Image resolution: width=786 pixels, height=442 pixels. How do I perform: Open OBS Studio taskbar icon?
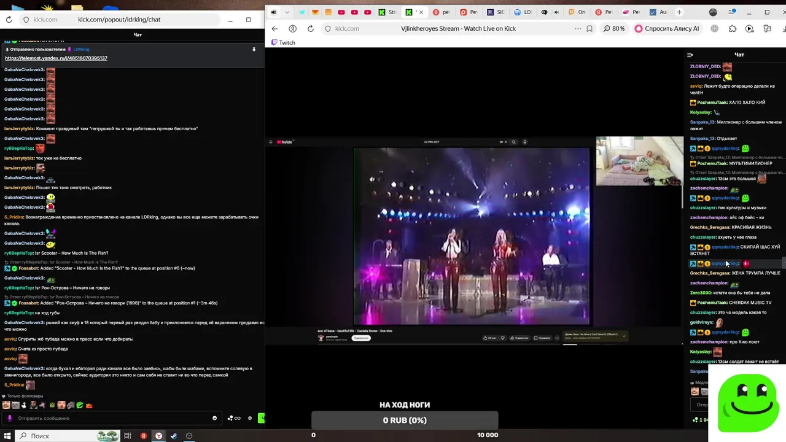(x=189, y=436)
